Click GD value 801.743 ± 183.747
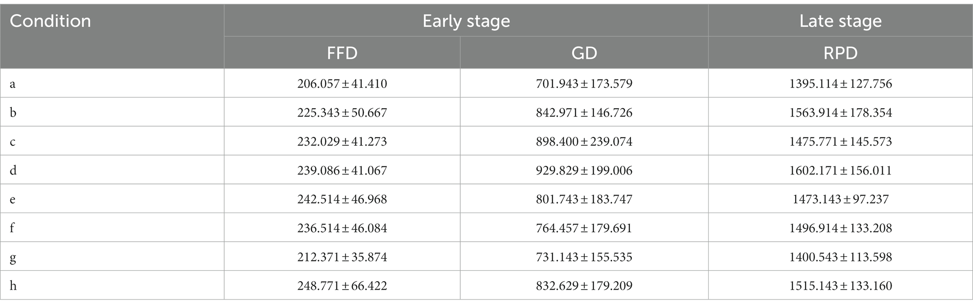 click(x=584, y=199)
